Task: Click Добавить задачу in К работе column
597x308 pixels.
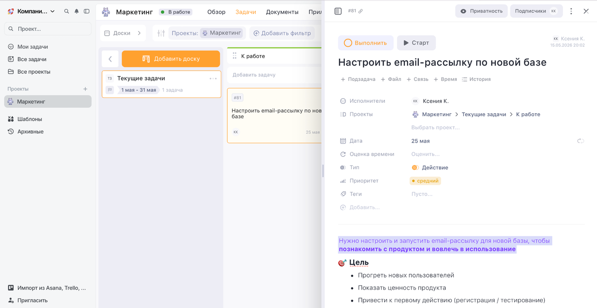Action: click(x=254, y=75)
